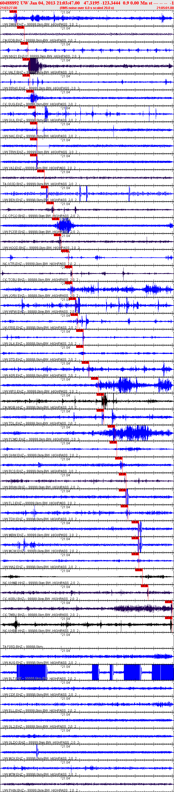The height and width of the screenshot is (792, 174).
Task: Click the UW GHW EHZ station label
Action: pos(13,455)
